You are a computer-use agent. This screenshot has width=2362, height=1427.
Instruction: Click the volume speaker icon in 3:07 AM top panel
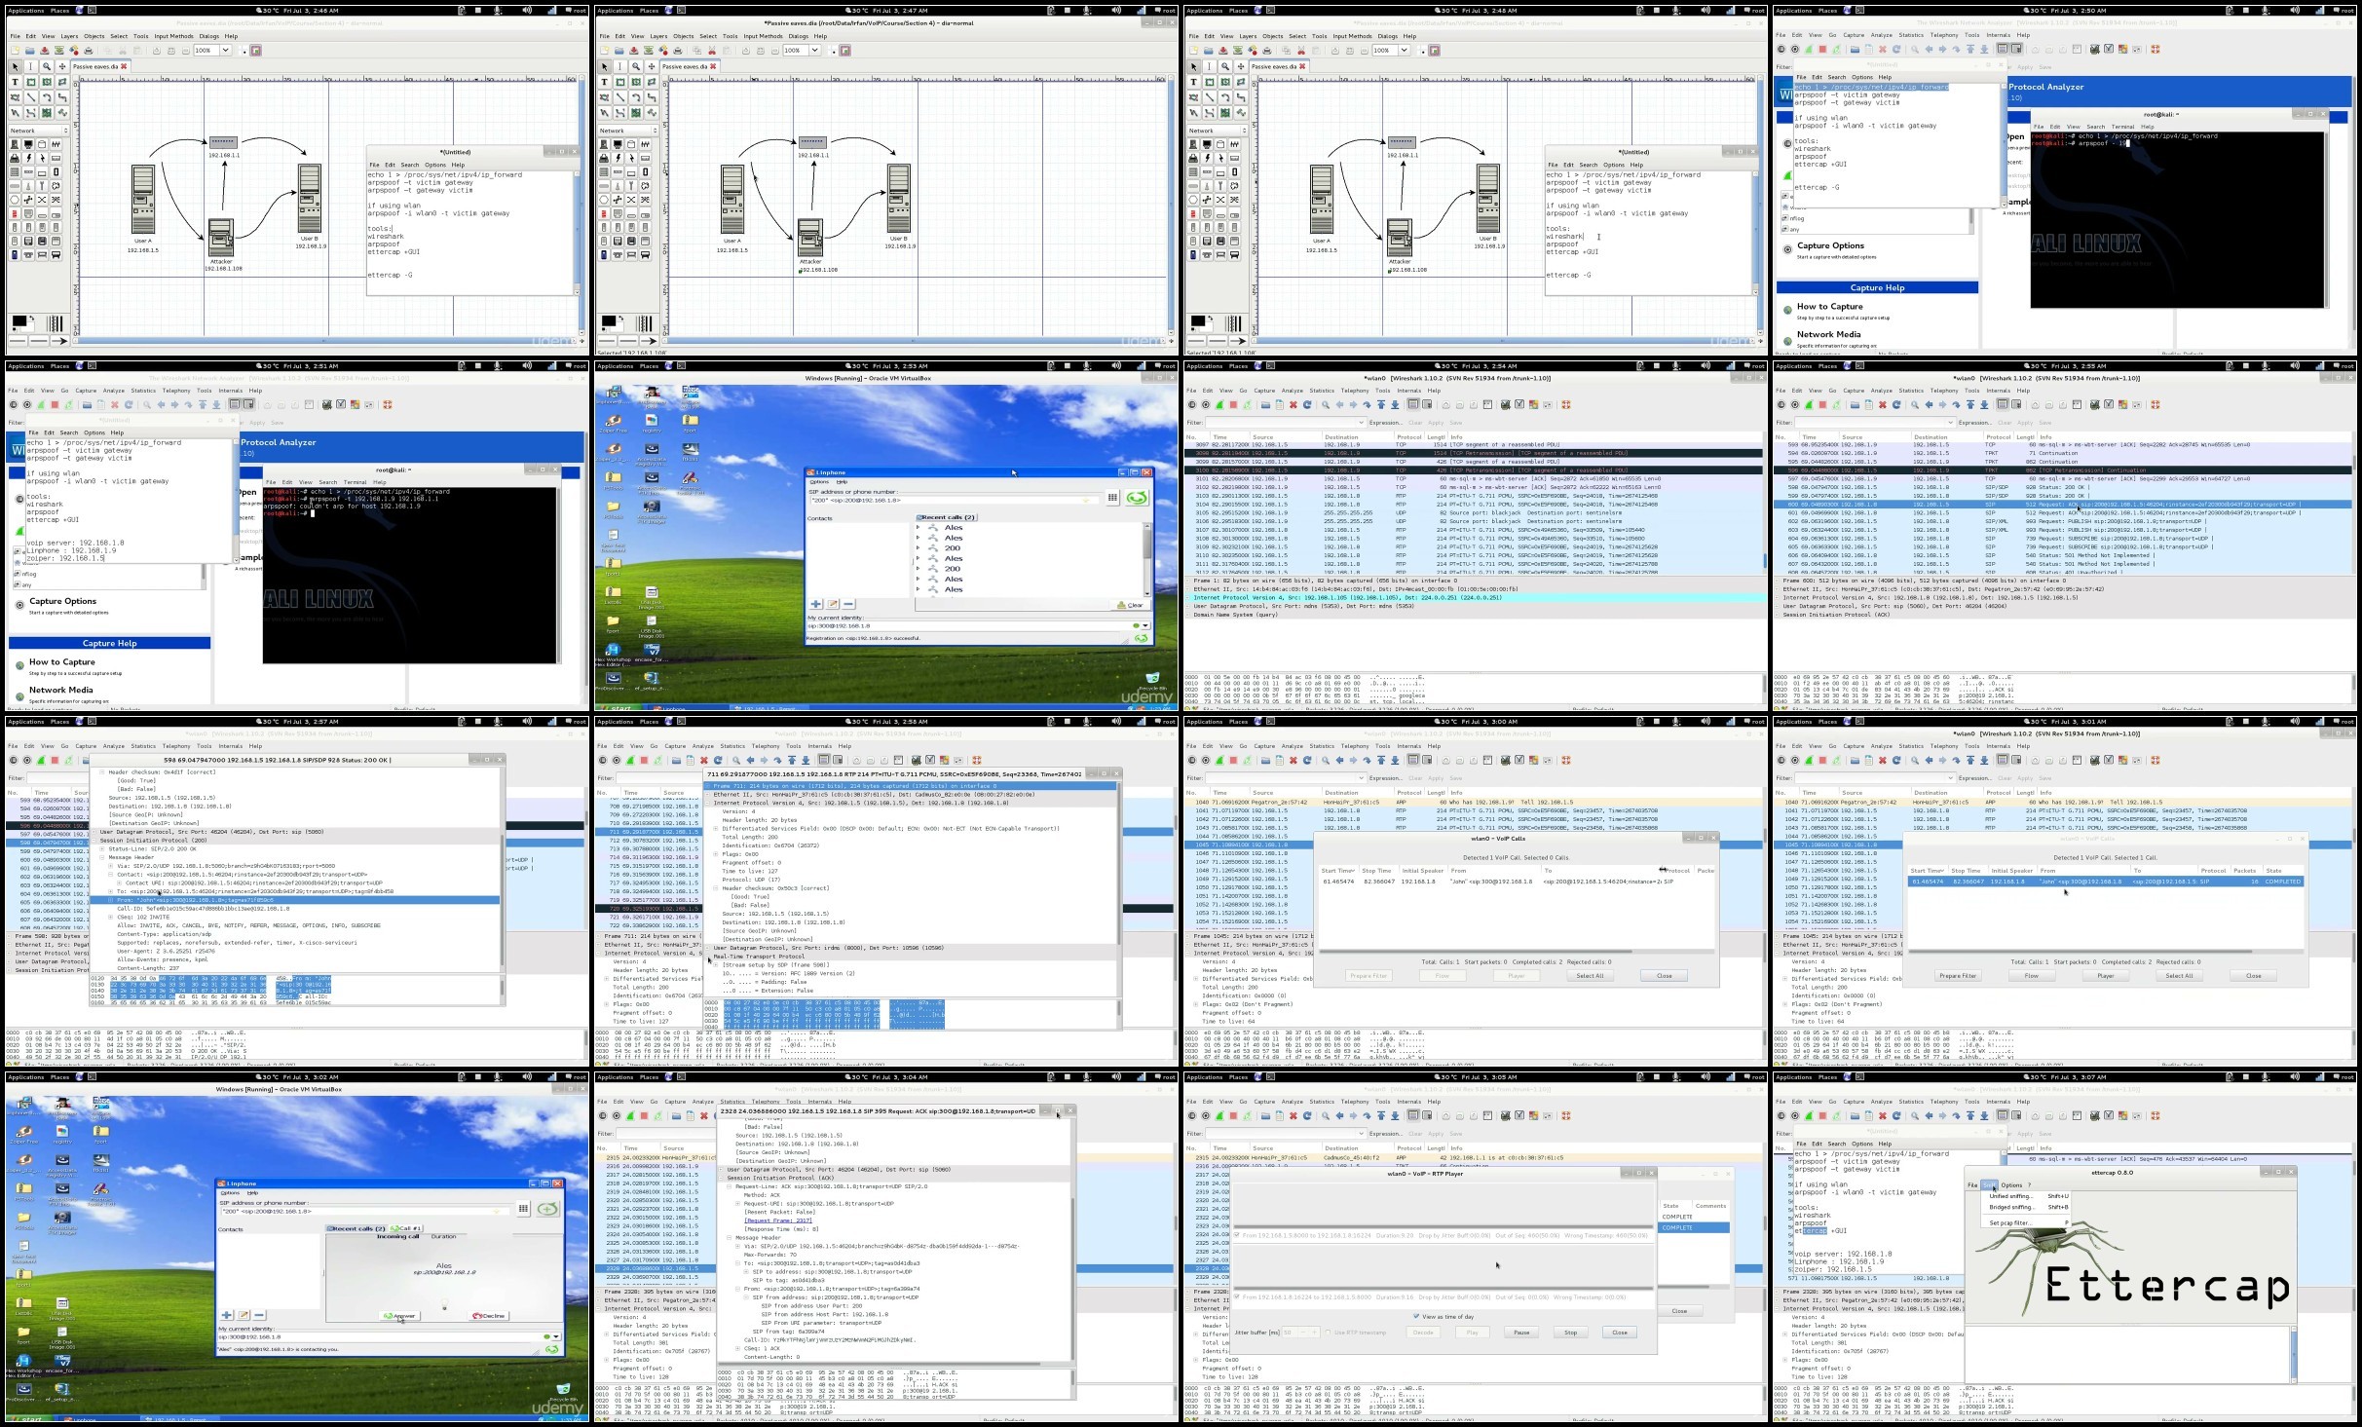2294,1077
